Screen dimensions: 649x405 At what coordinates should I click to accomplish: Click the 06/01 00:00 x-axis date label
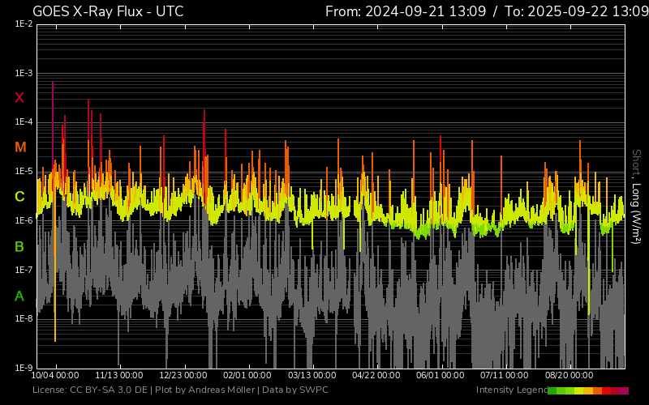[441, 375]
